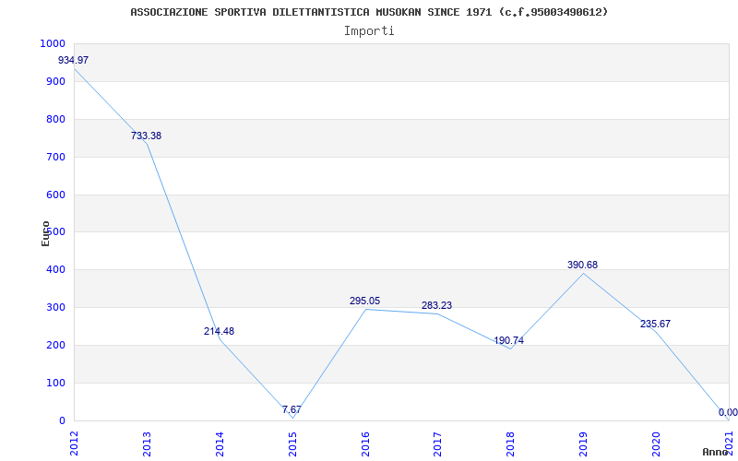Image resolution: width=738 pixels, height=461 pixels.
Task: Click the 300 y-axis tick label
Action: coord(55,308)
